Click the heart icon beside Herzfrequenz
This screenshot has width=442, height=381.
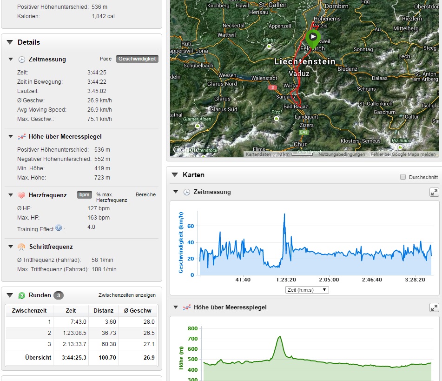pyautogui.click(x=21, y=195)
